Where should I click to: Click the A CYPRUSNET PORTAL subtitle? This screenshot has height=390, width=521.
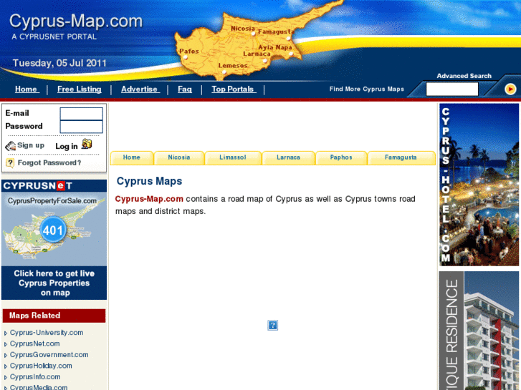[54, 36]
